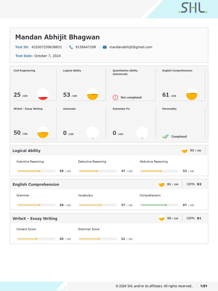218x291 pixels.
Task: Click the mandanabhijit@gmail.com email address
Action: coord(131,47)
